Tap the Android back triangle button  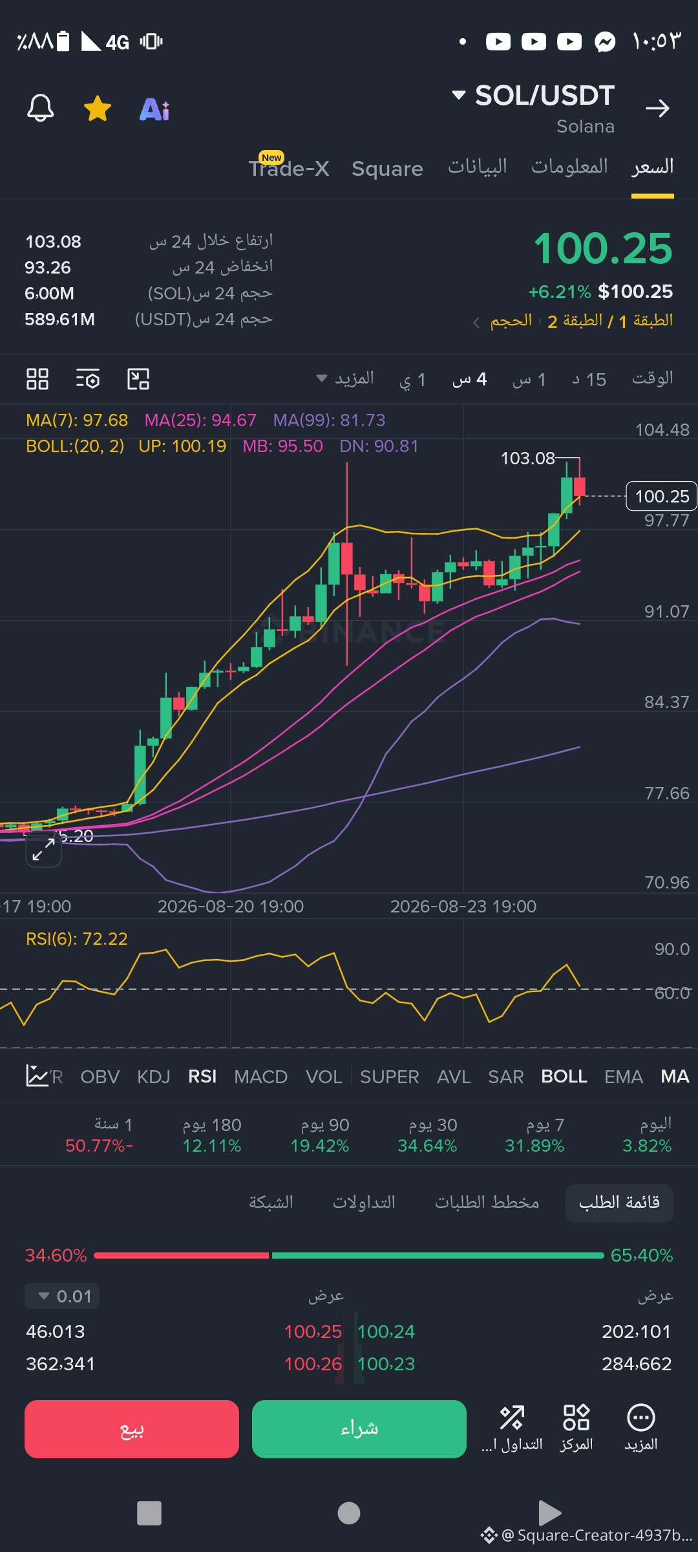tap(549, 1513)
